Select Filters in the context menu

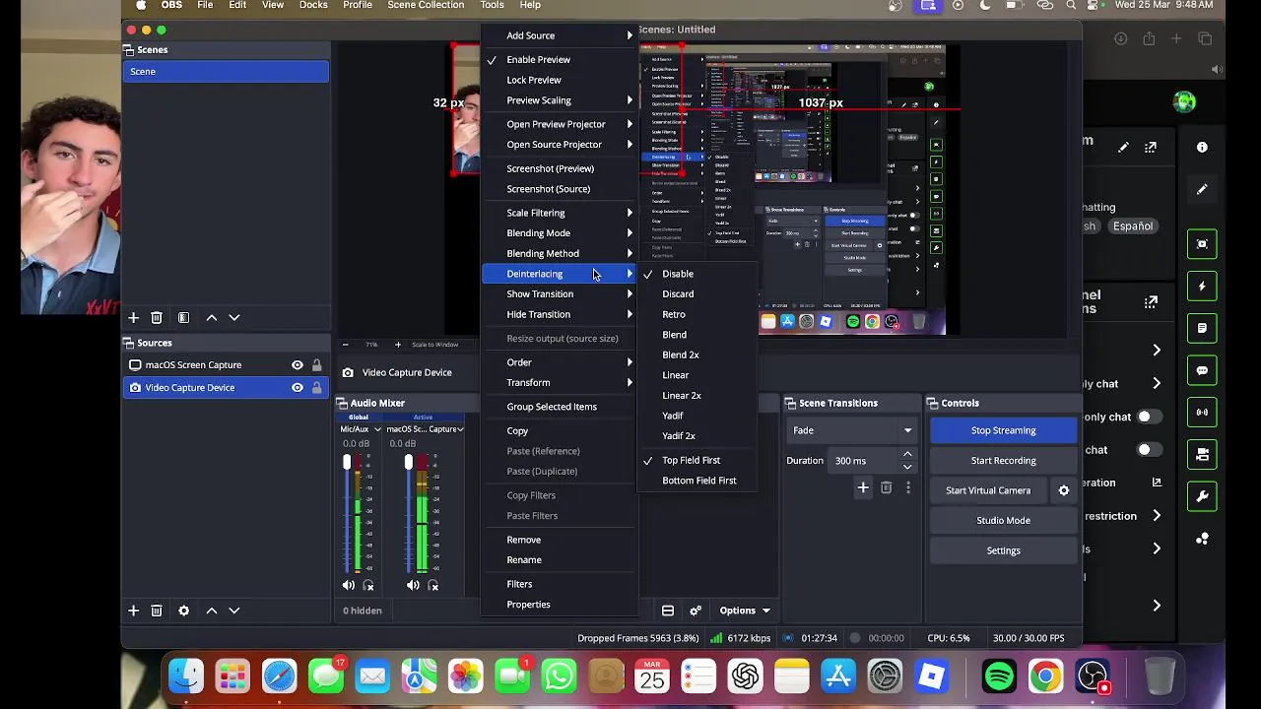pos(560,584)
